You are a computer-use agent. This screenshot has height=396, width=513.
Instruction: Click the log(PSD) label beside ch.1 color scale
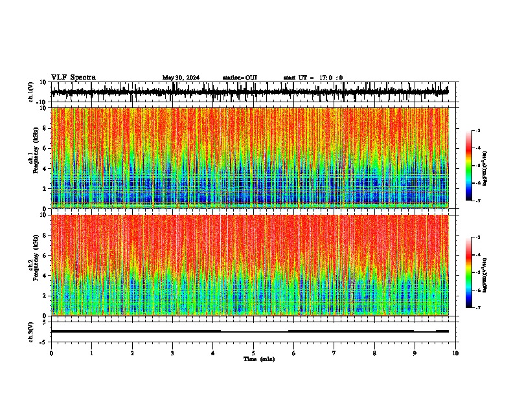tap(485, 168)
